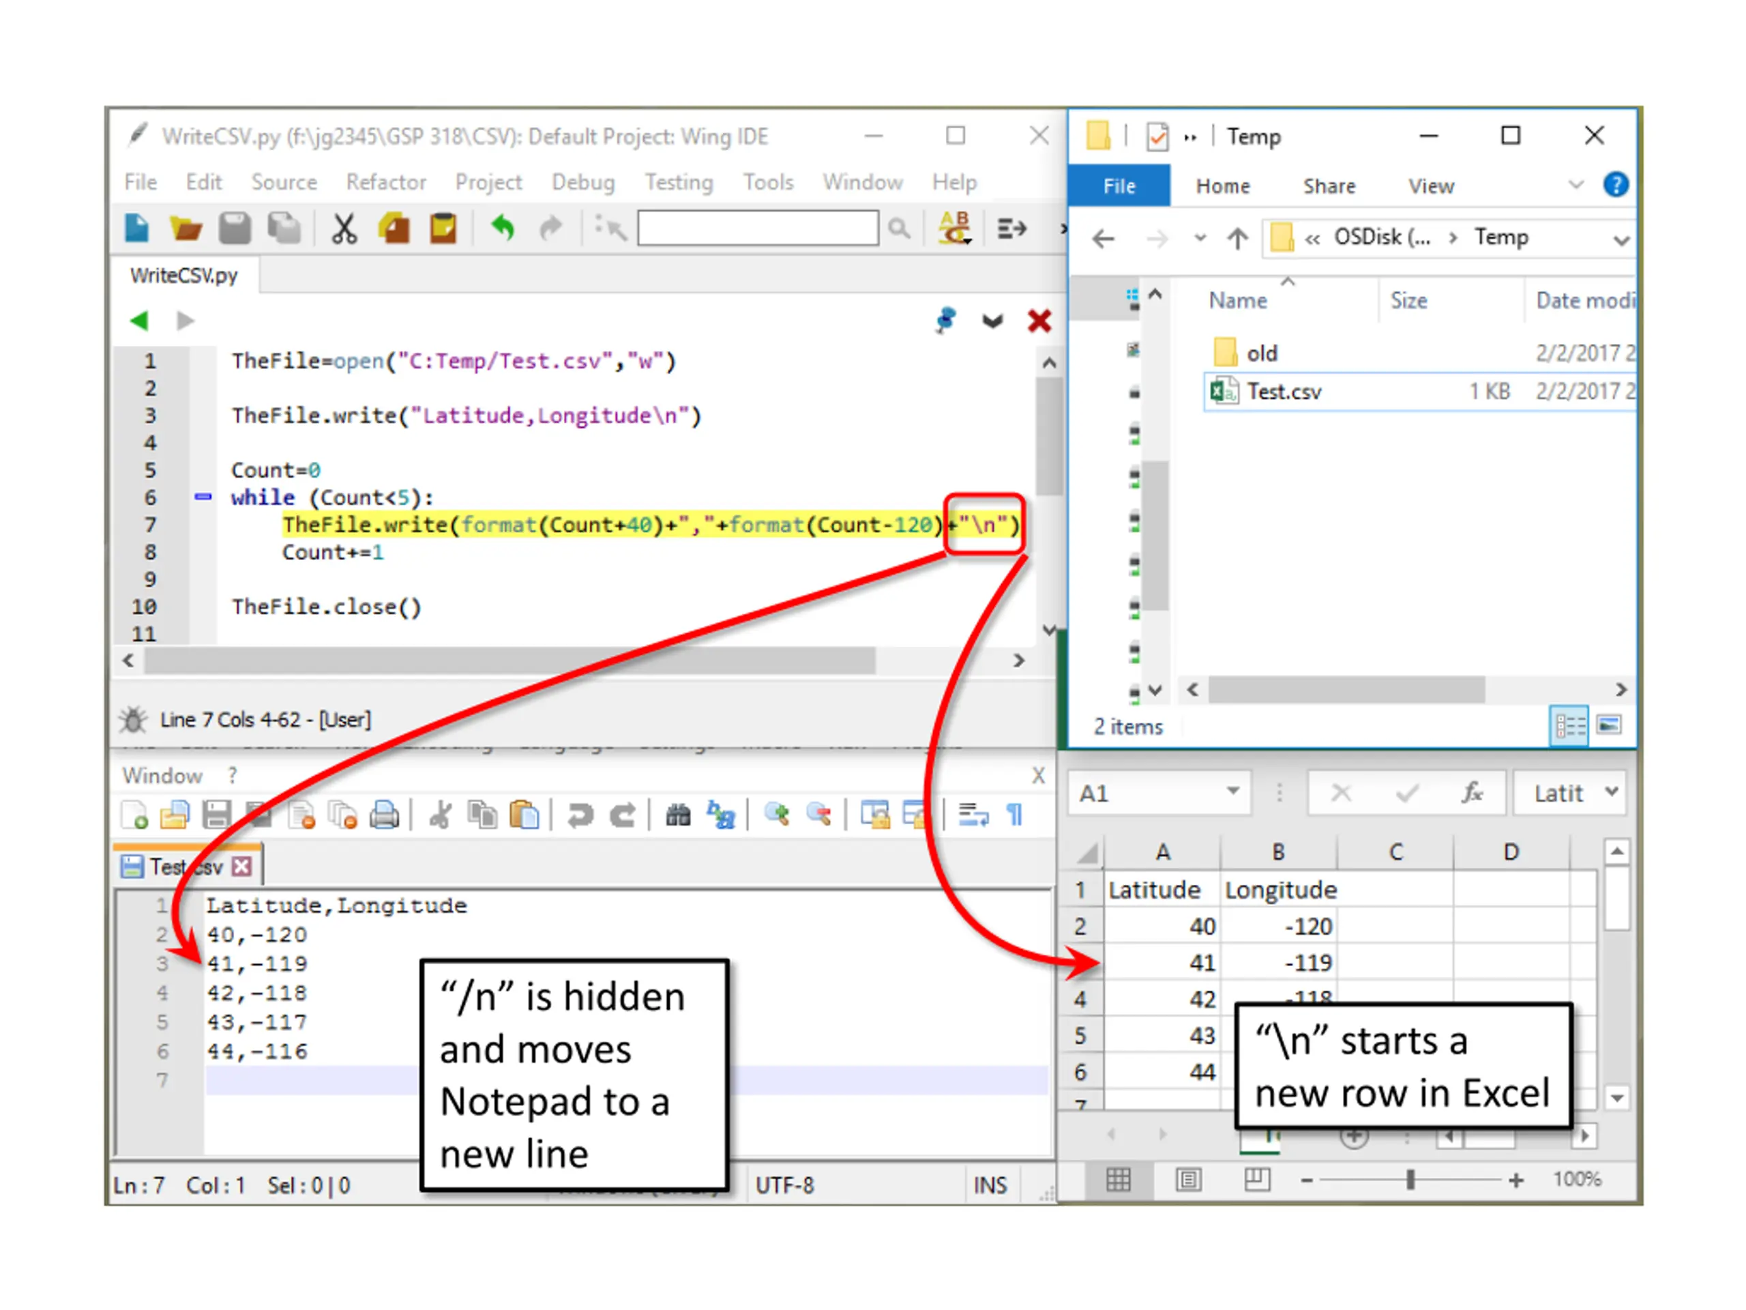This screenshot has width=1746, height=1310.
Task: Click the Cut scissors icon in Notepad++
Action: (x=441, y=815)
